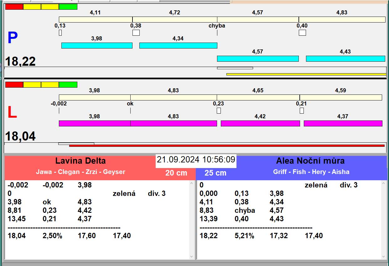This screenshot has width=389, height=266.
Task: Click the green start light in lane P
Action: [68, 7]
